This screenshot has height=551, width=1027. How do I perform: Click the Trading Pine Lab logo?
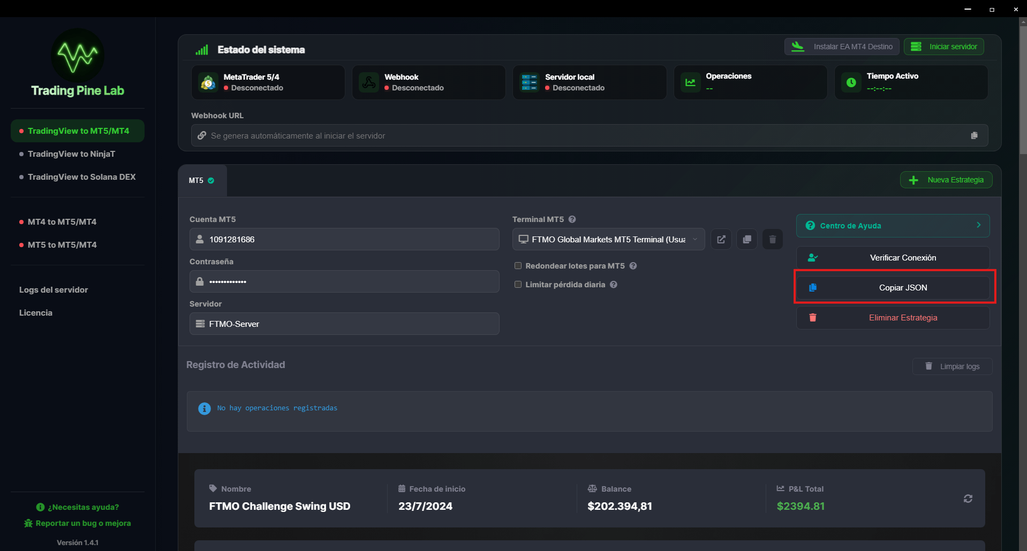coord(77,56)
